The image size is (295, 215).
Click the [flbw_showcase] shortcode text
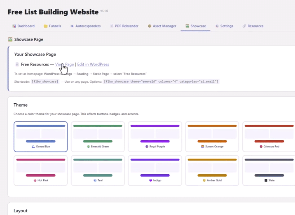pos(45,82)
